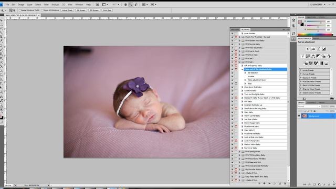Expand the Levels Presets list
Image resolution: width=336 pixels, height=189 pixels.
coord(301,70)
